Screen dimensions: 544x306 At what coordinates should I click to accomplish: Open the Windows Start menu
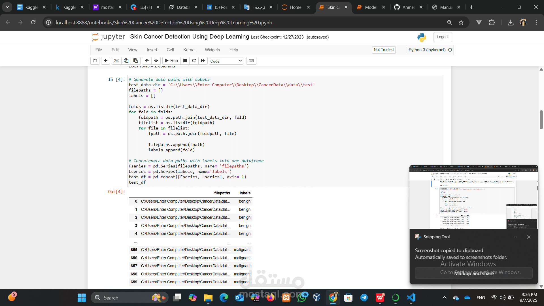click(x=82, y=298)
